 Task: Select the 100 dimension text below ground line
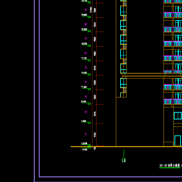click(x=95, y=149)
